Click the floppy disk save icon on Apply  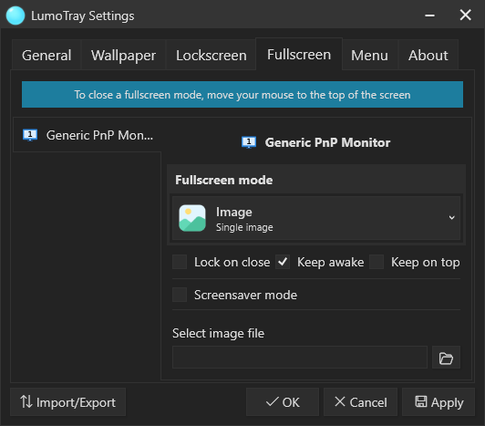click(x=420, y=401)
